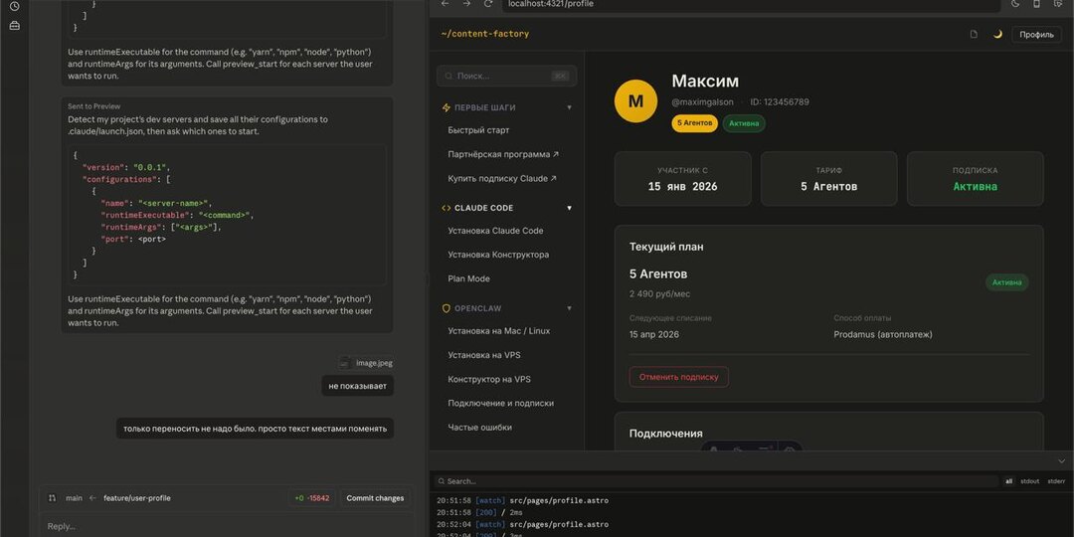
Task: Click the не показывает chat message
Action: [x=358, y=386]
